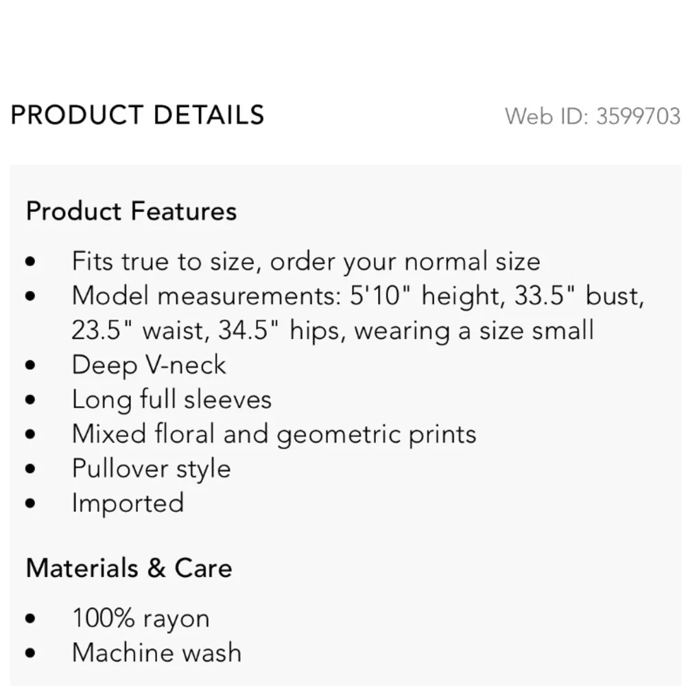Screen dimensions: 686x686
Task: Select the Product Features subheading
Action: 131,211
